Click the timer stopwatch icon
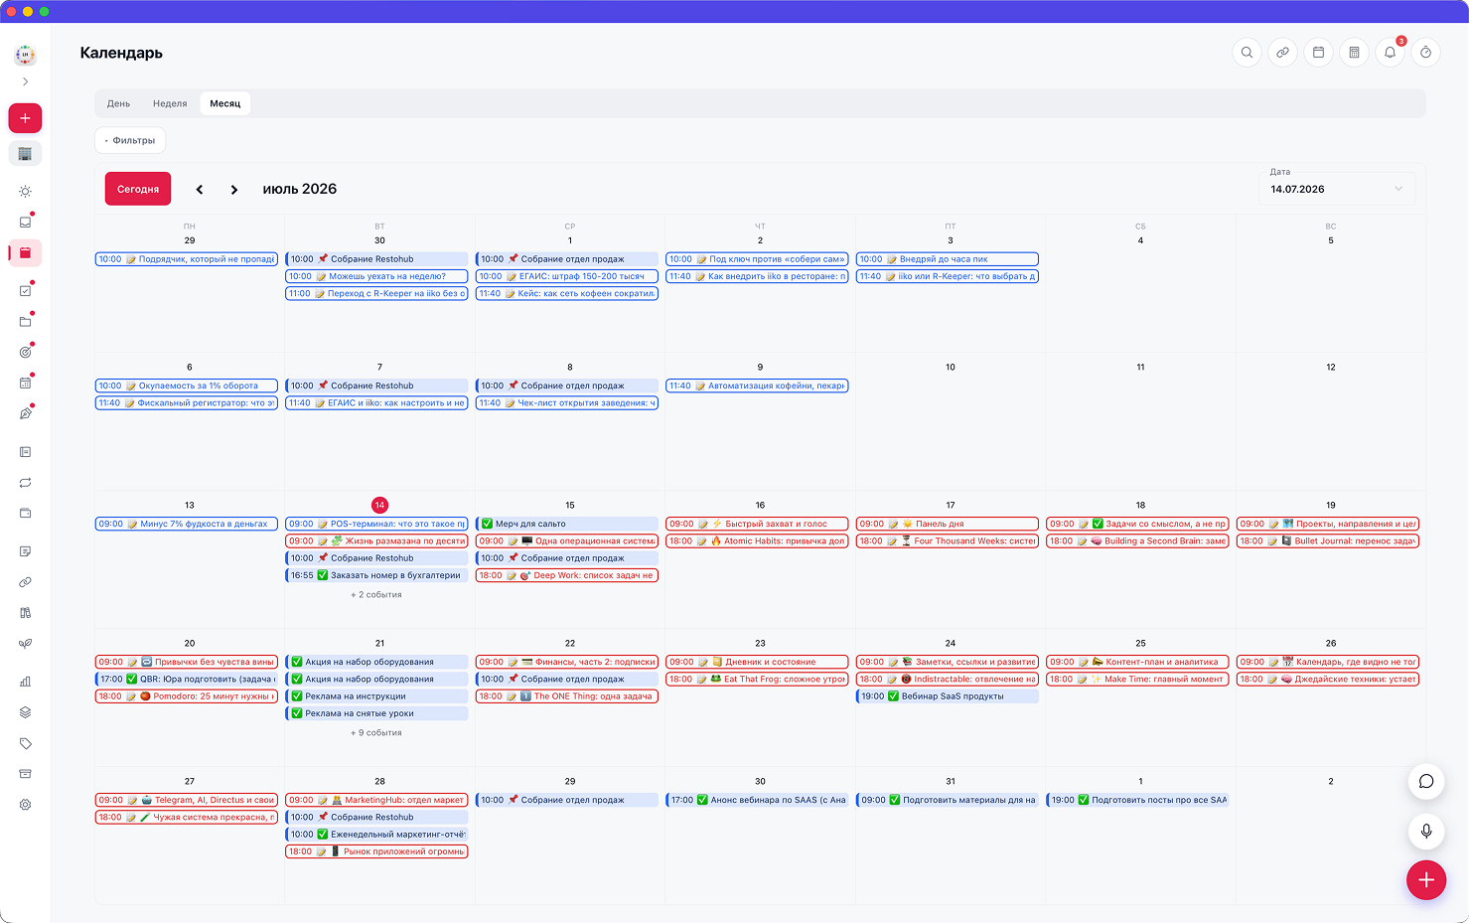The height and width of the screenshot is (923, 1469). click(x=1425, y=53)
